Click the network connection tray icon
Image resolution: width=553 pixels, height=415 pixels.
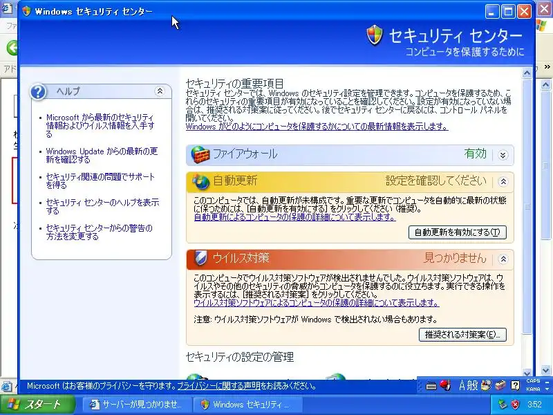(502, 404)
